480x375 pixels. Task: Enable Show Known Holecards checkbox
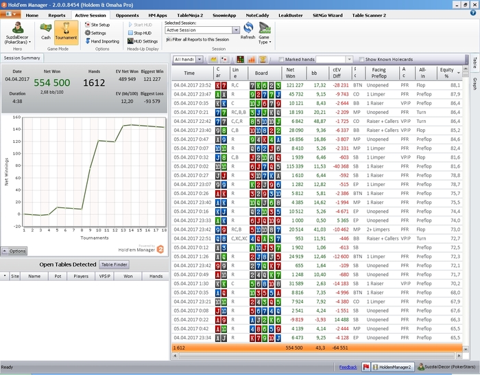coord(361,60)
